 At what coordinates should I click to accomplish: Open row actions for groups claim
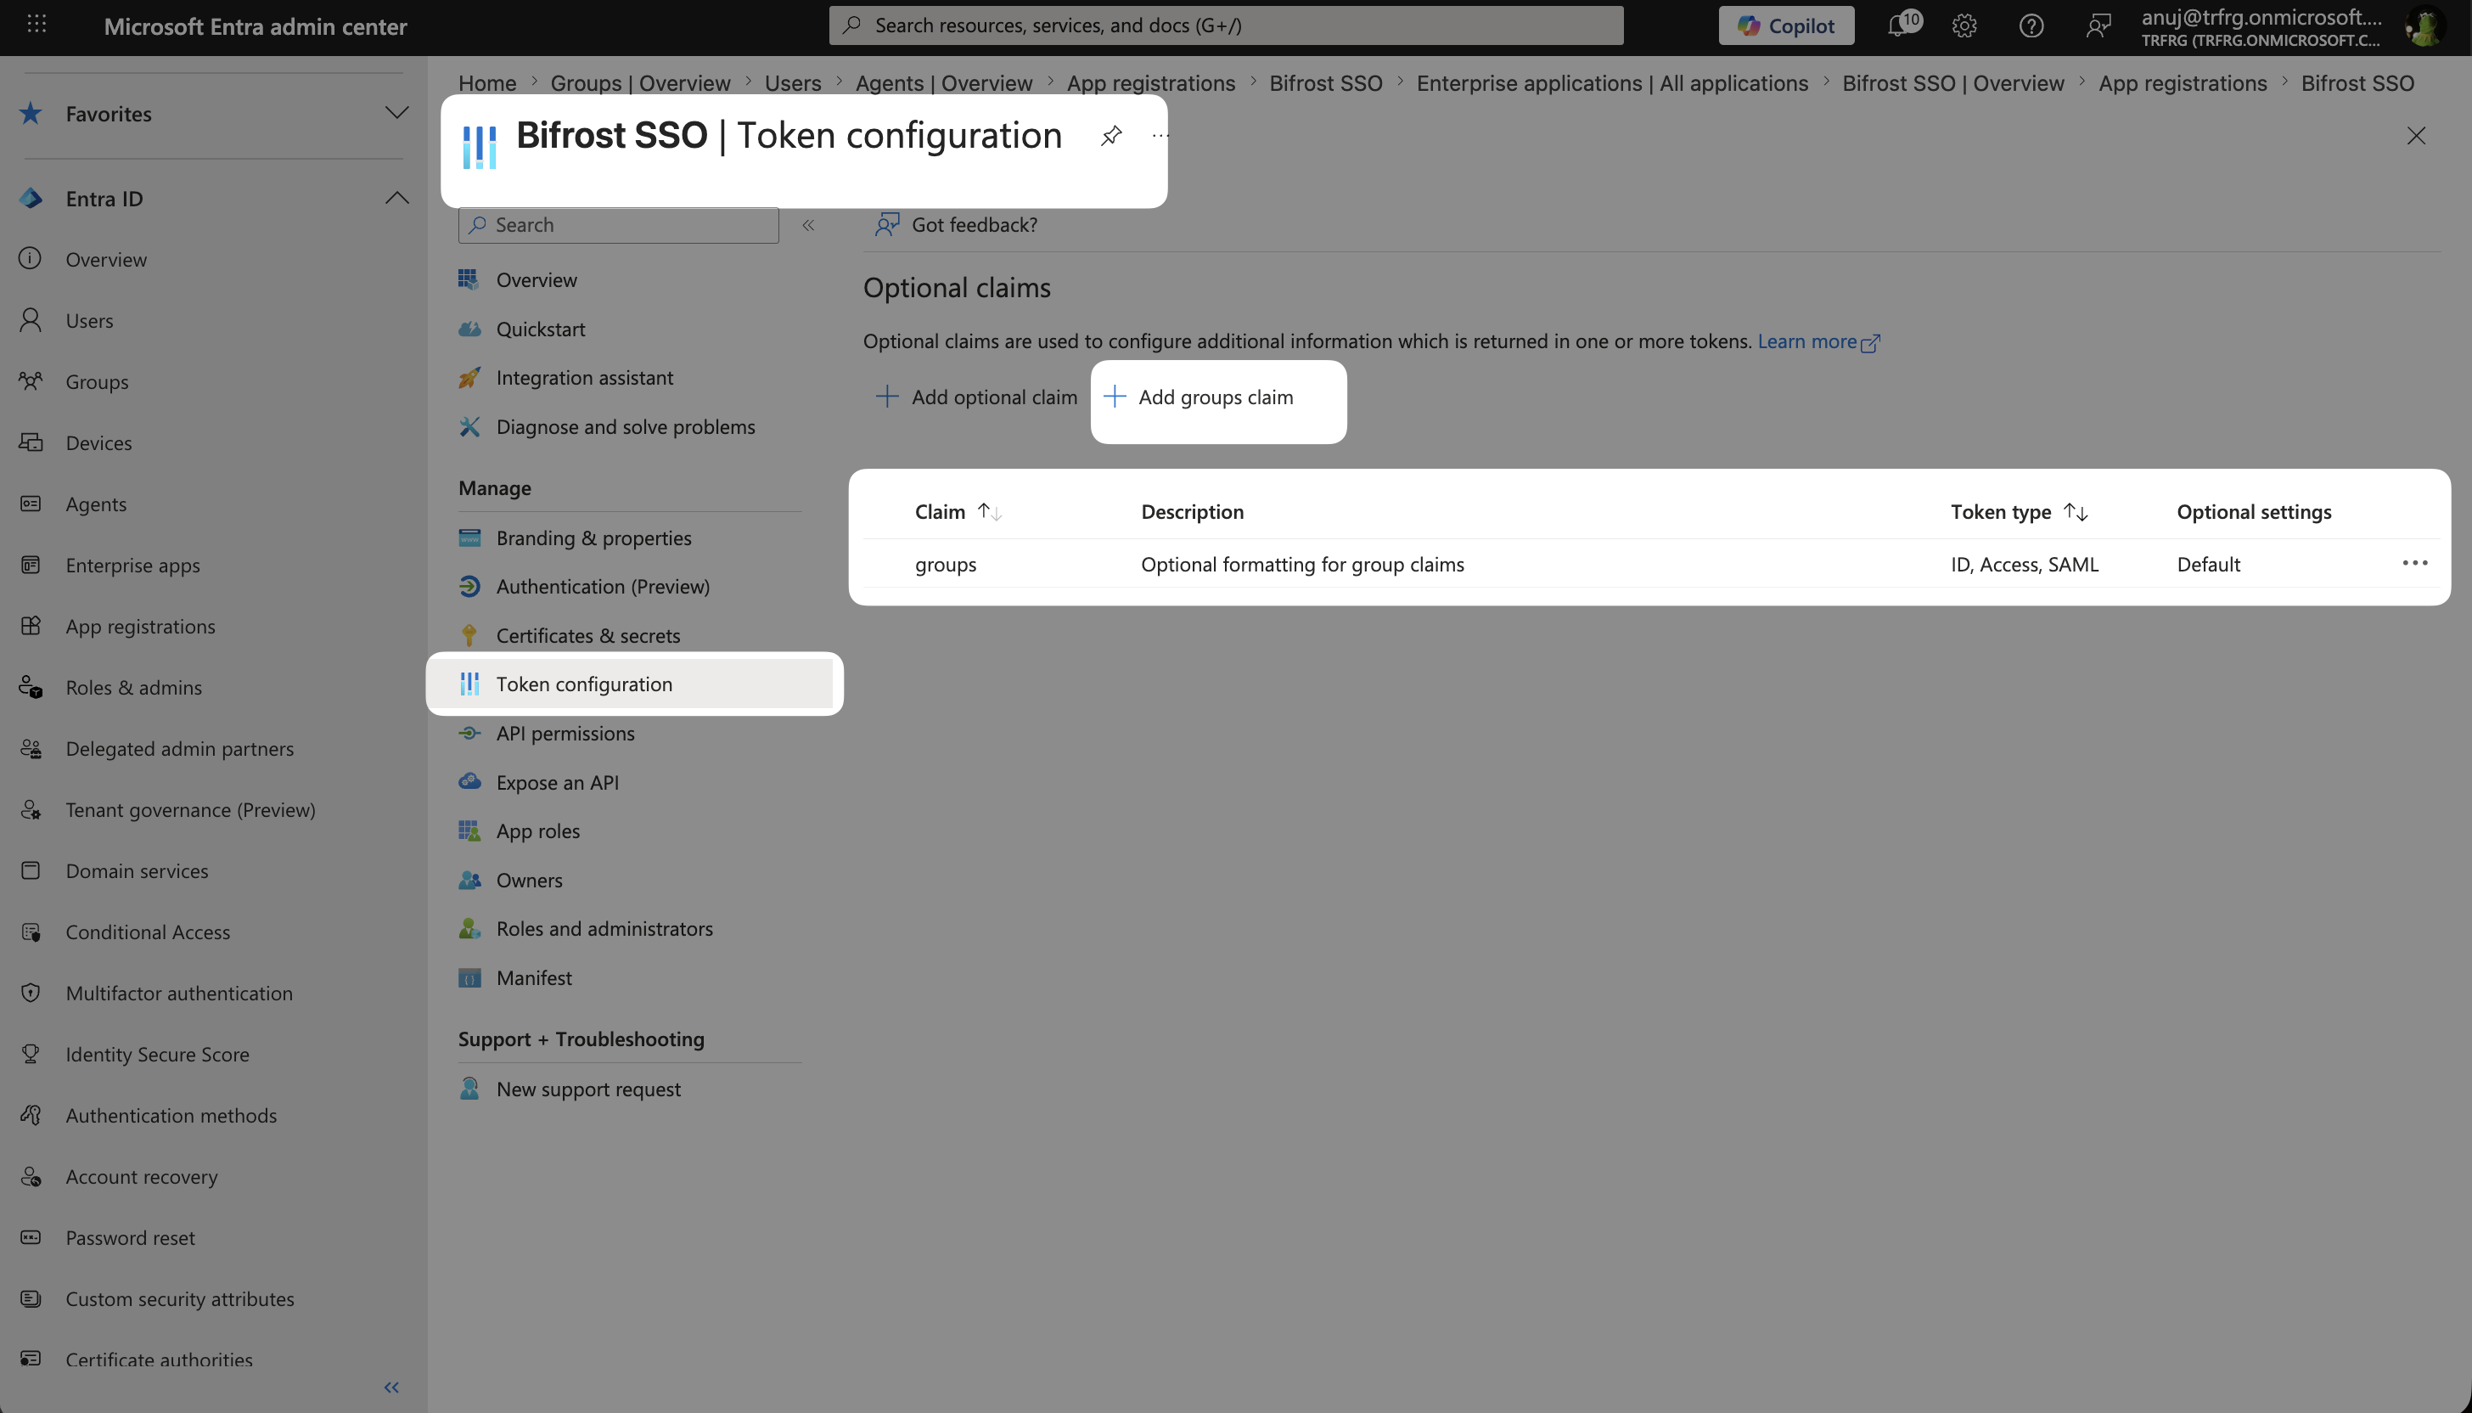click(2415, 563)
